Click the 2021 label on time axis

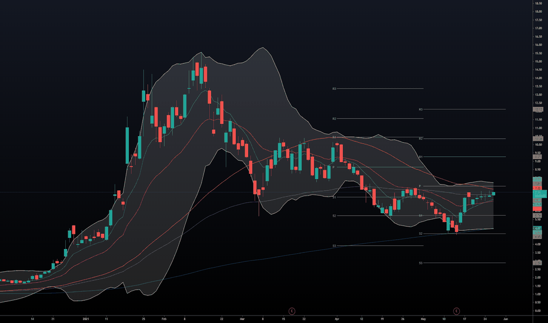click(x=86, y=319)
